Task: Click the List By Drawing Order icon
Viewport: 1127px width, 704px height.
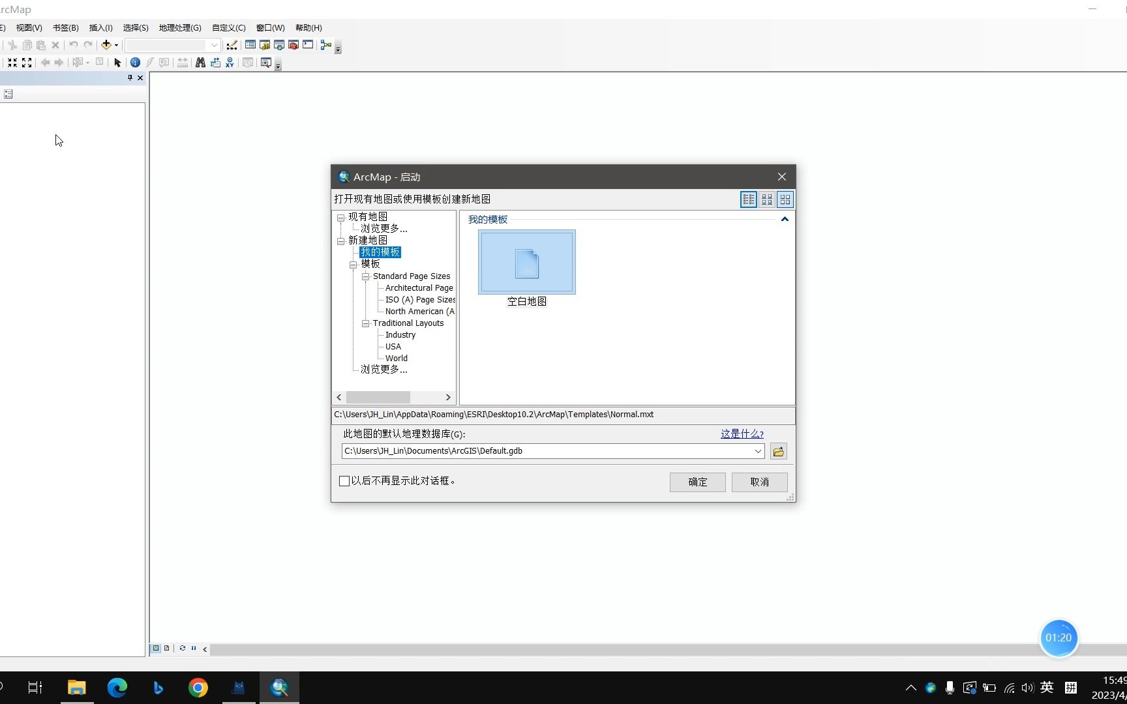Action: click(8, 94)
